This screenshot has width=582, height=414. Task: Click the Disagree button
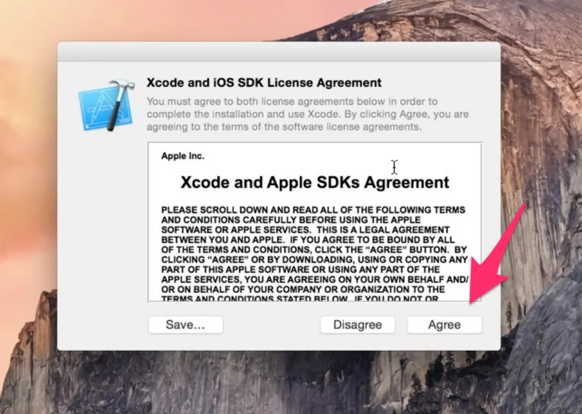pyautogui.click(x=357, y=325)
